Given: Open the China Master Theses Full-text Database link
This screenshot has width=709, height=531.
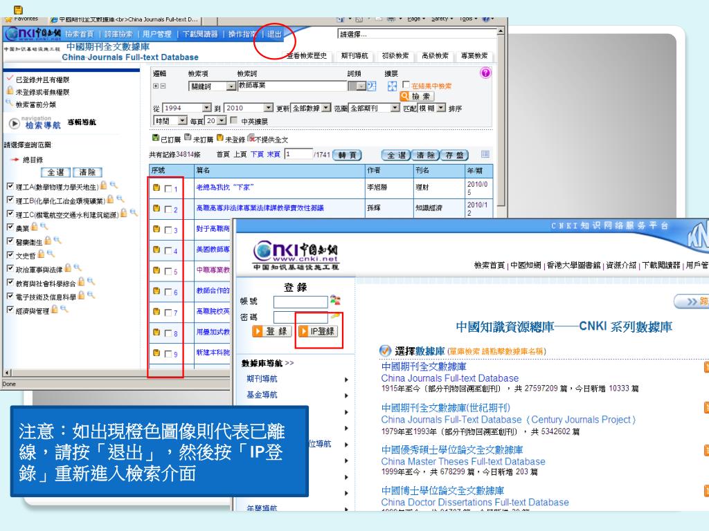Looking at the screenshot, I should [x=463, y=461].
